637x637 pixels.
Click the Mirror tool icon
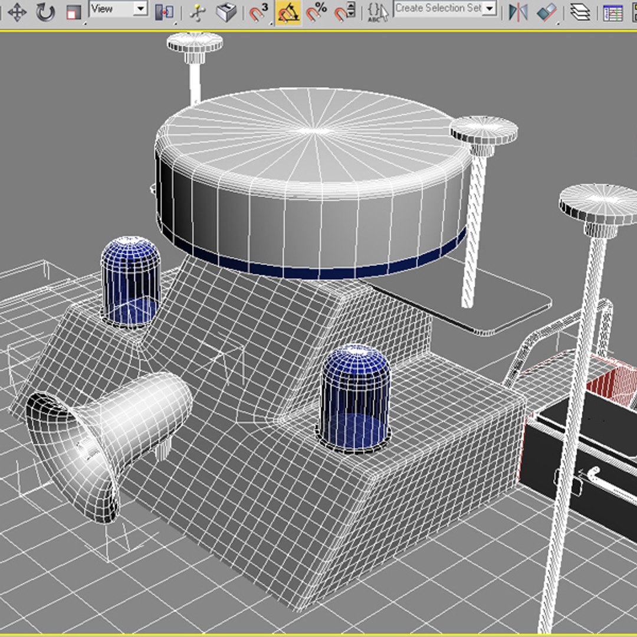[518, 12]
